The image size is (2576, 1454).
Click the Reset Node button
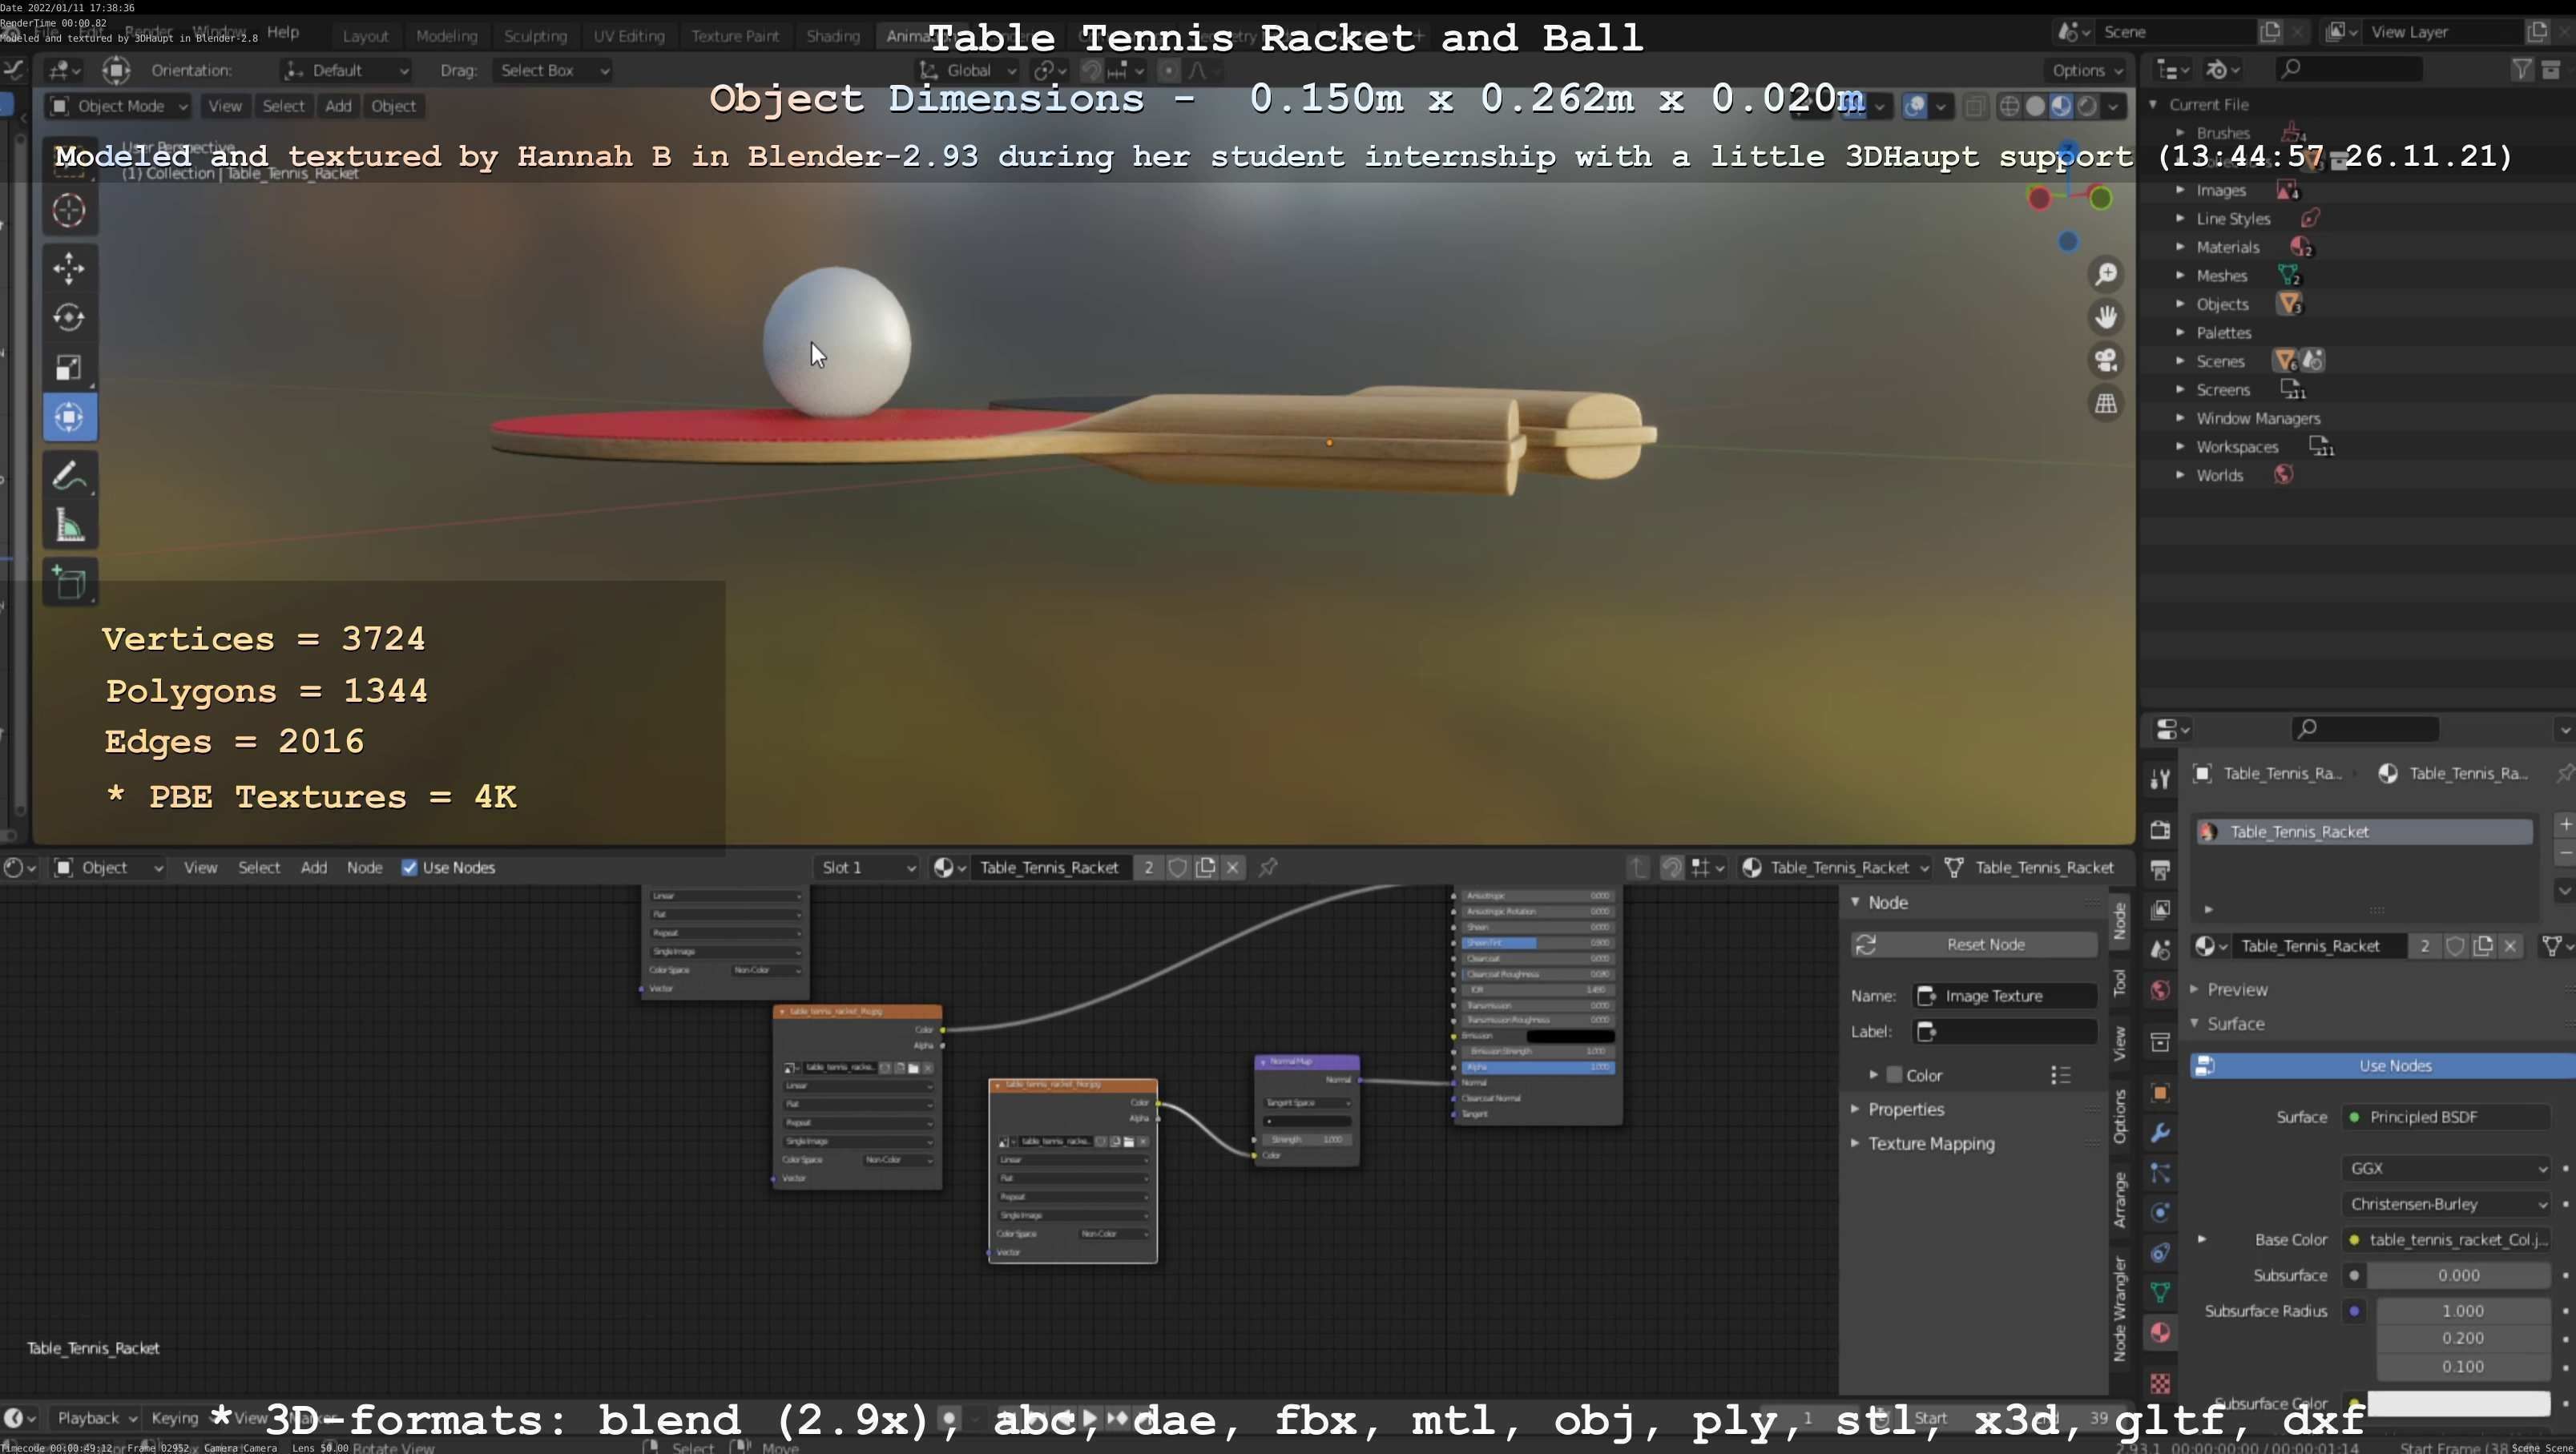coord(1975,944)
